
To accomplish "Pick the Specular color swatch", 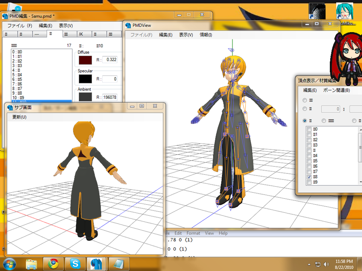I will coord(85,79).
